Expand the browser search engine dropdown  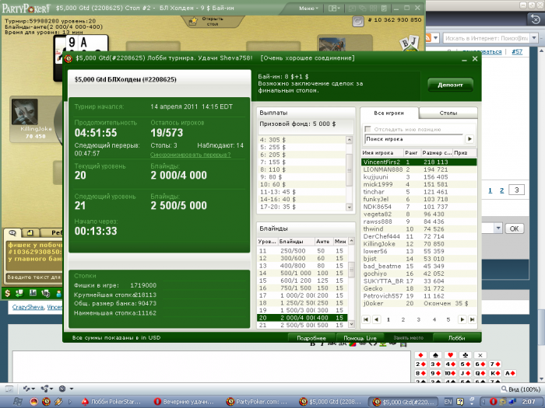click(x=535, y=38)
